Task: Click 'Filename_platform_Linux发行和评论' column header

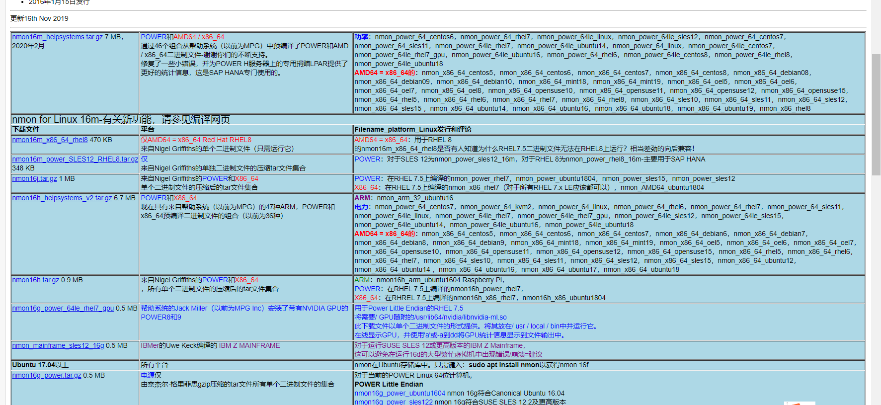Action: (413, 129)
